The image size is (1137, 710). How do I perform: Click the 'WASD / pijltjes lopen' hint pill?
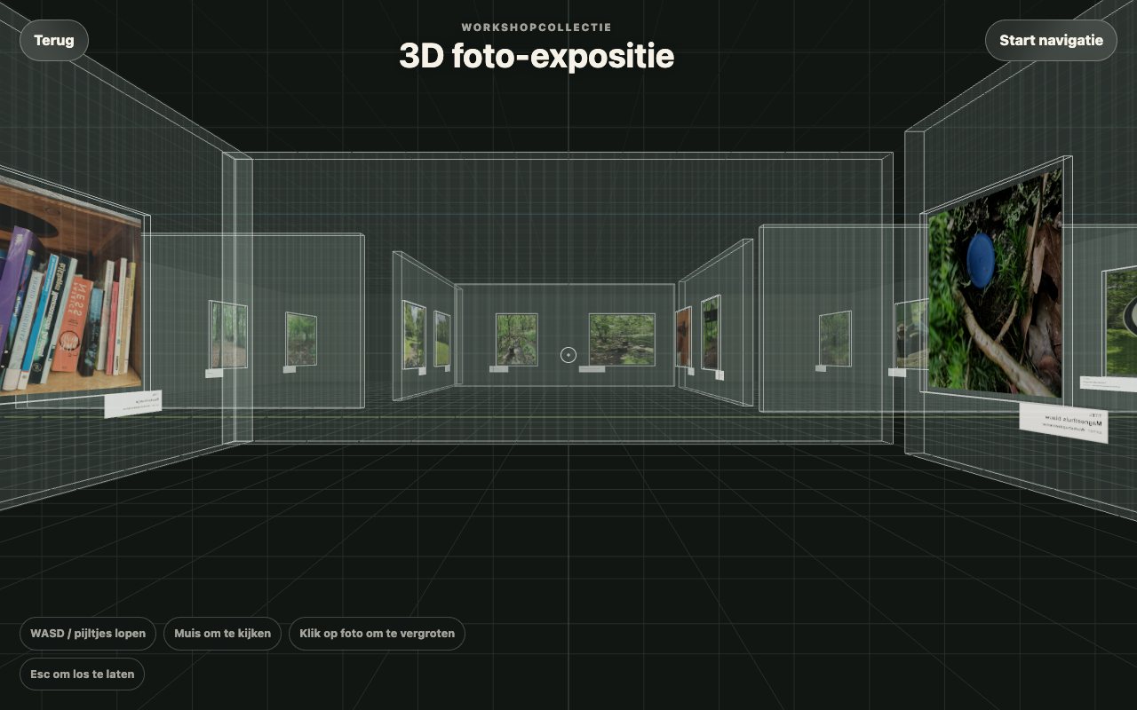pos(88,634)
